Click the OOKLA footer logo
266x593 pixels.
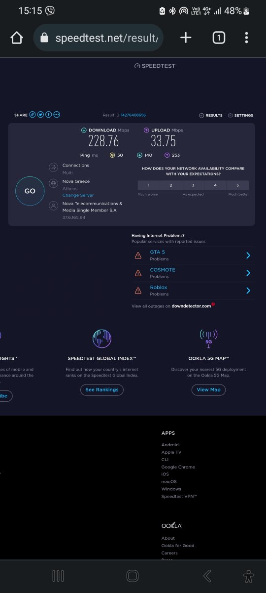point(171,525)
